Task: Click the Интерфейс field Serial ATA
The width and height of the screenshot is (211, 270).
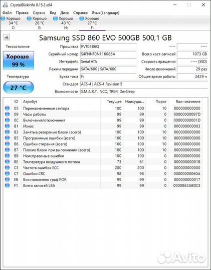Action: 108,61
